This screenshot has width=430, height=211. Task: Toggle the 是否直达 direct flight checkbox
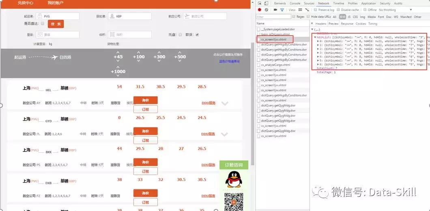43,23
